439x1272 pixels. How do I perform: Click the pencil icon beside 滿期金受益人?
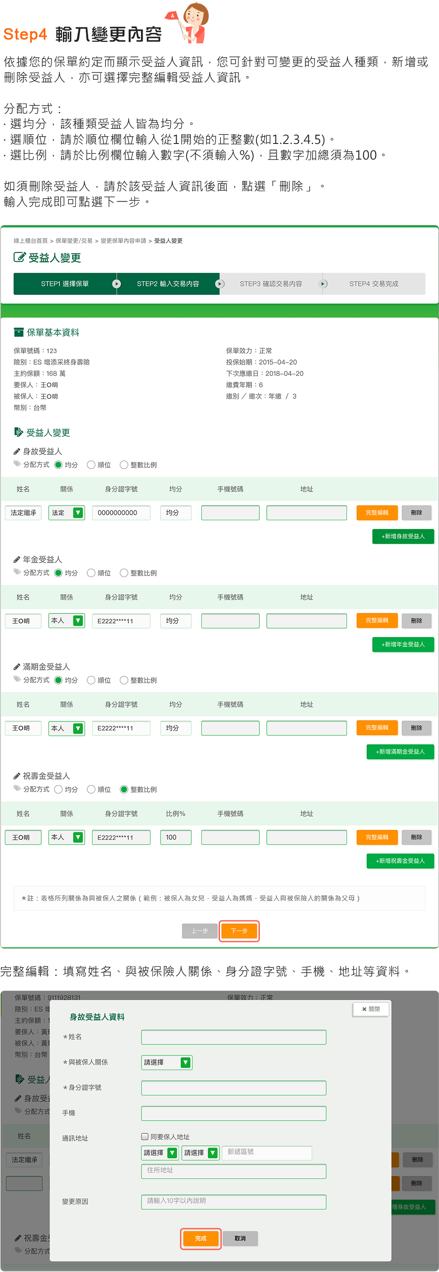click(17, 667)
